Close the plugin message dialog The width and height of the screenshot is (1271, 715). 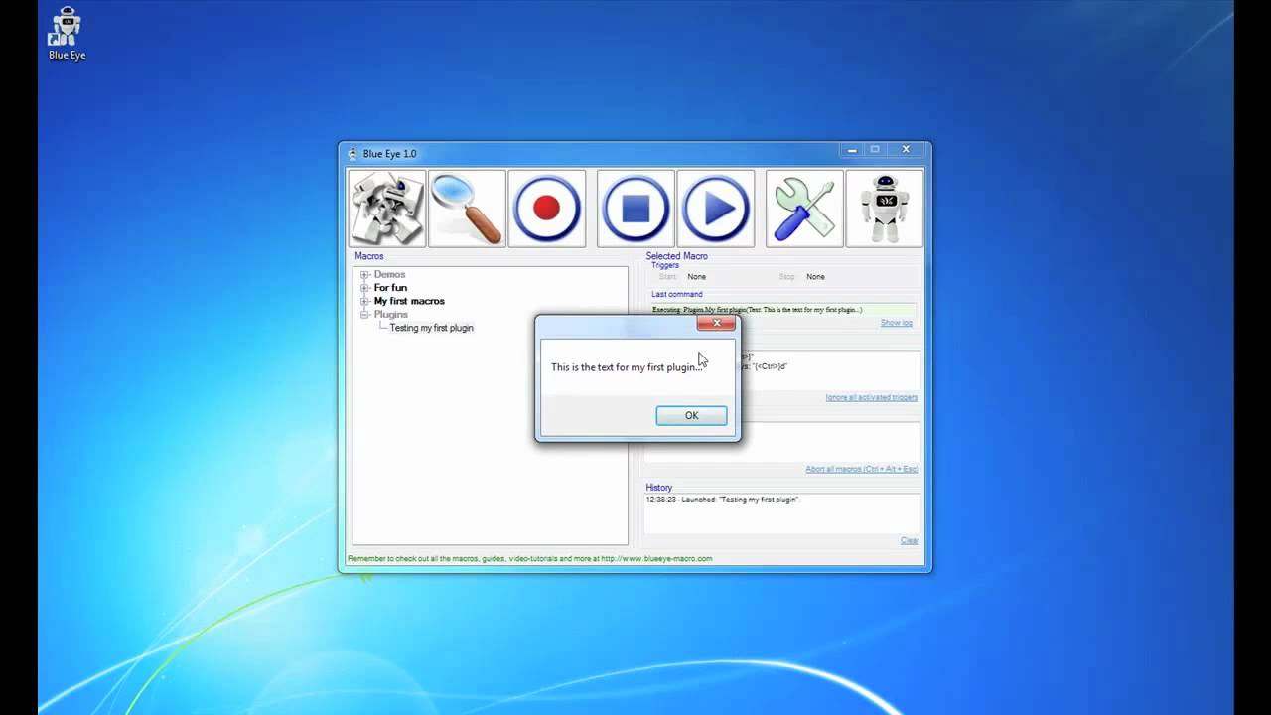716,323
